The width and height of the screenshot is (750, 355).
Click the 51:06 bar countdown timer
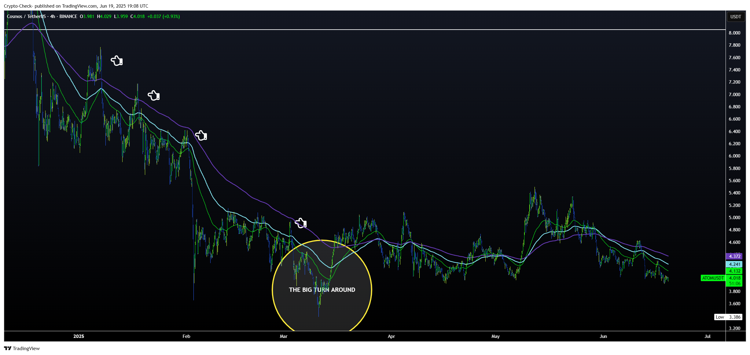click(x=734, y=284)
